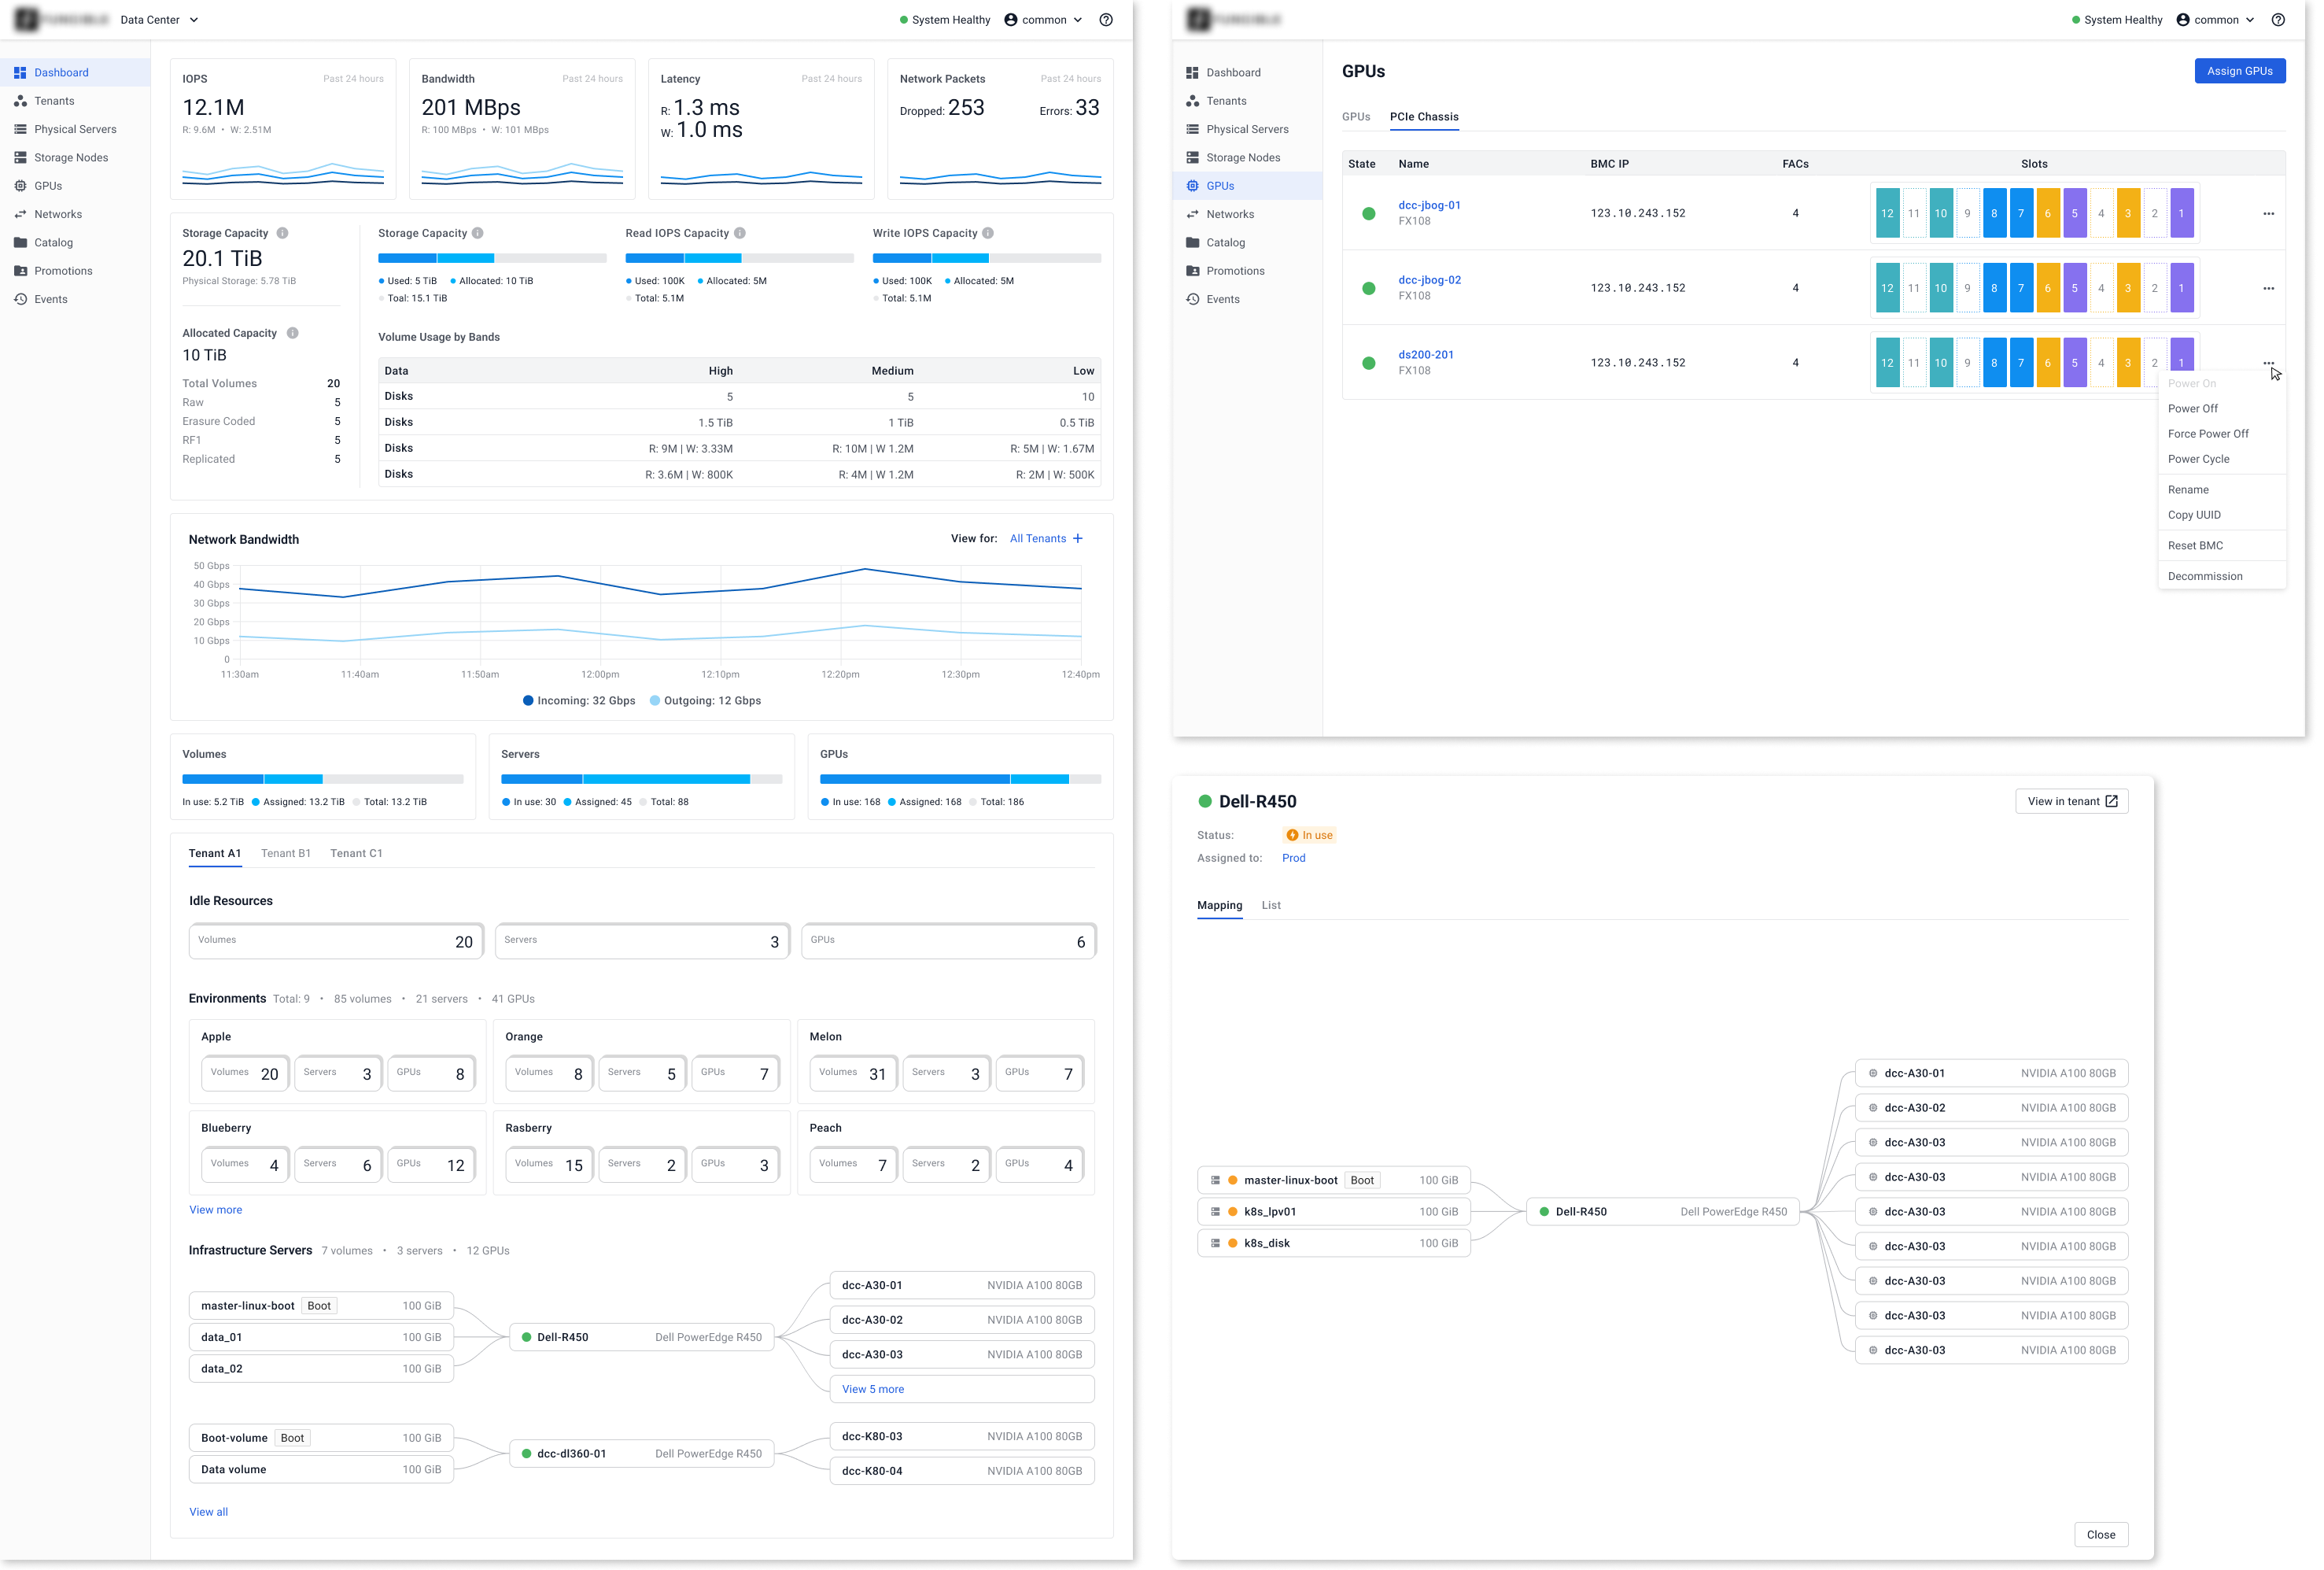Close the Dell-R450 panel with Close button
The height and width of the screenshot is (1570, 2324).
2100,1535
